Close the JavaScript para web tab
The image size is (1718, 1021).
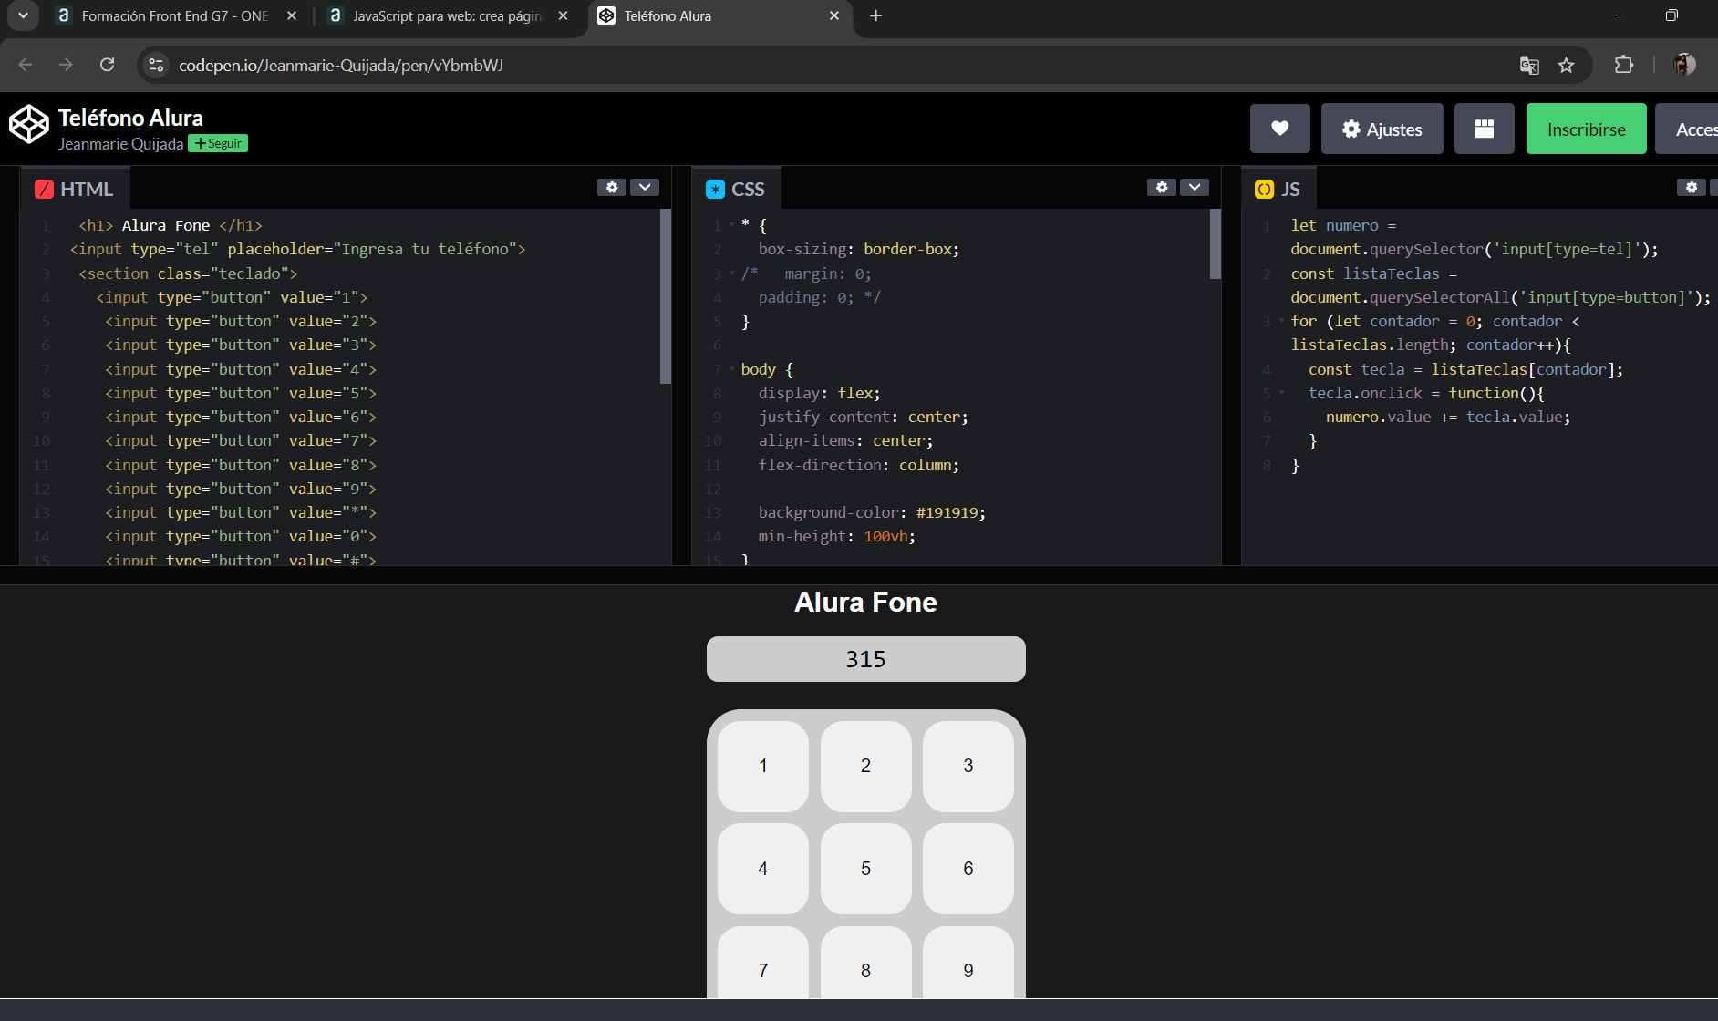(563, 15)
